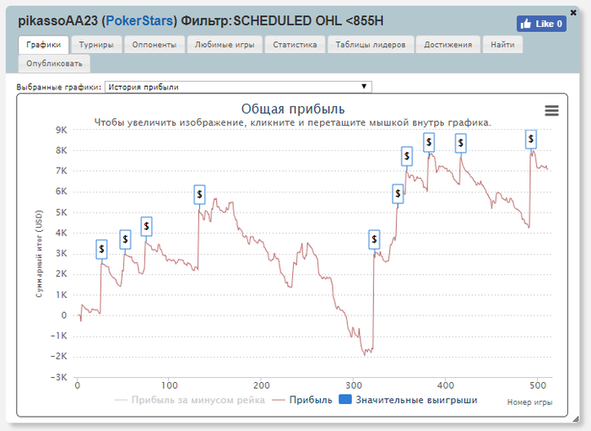The height and width of the screenshot is (431, 591).
Task: Close the pikassoAA23 popup window
Action: [x=573, y=13]
